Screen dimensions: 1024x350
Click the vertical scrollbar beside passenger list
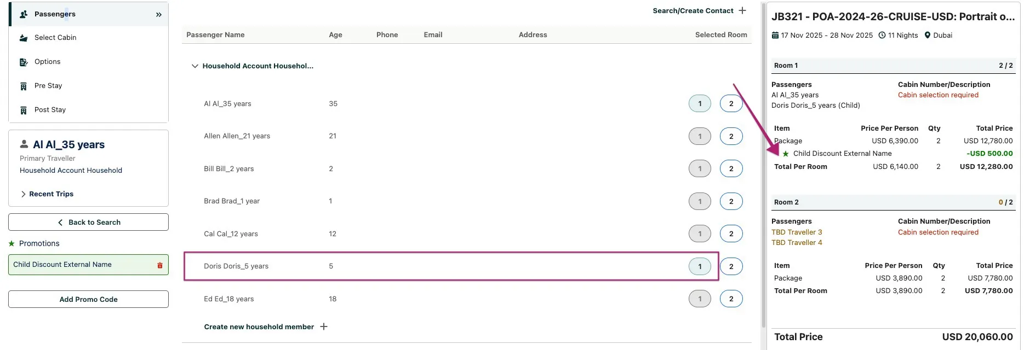click(x=763, y=164)
